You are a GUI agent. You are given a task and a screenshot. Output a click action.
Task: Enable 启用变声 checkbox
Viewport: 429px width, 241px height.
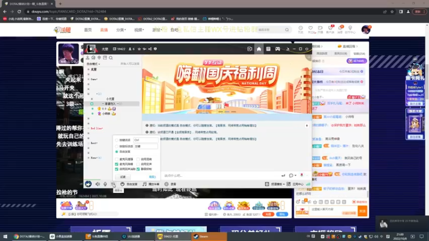[138, 164]
